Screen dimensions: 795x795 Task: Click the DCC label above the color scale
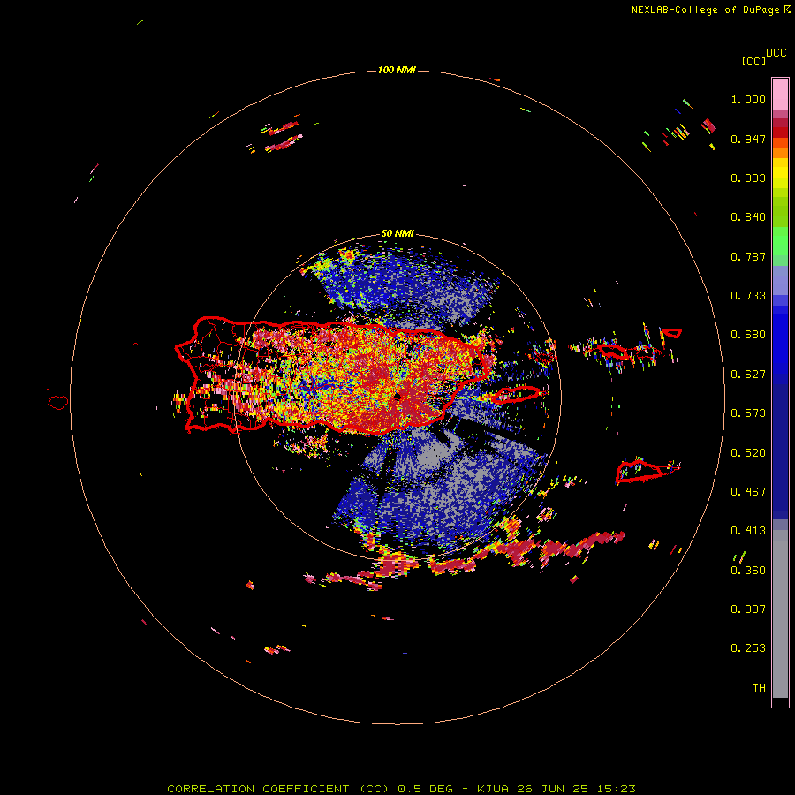click(776, 53)
